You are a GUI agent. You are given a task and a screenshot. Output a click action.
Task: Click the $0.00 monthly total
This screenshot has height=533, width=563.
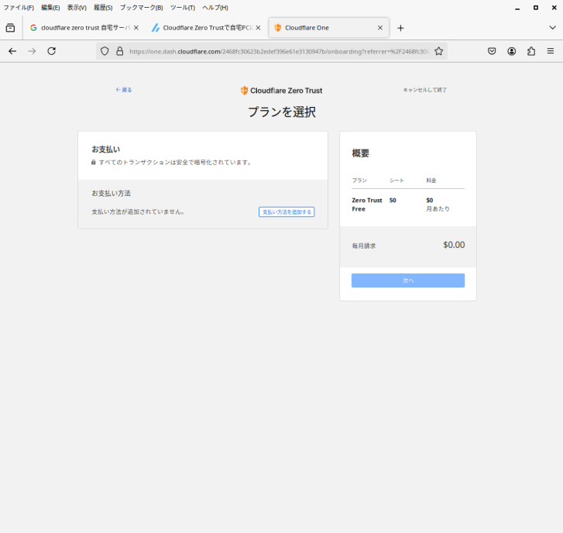click(x=454, y=245)
